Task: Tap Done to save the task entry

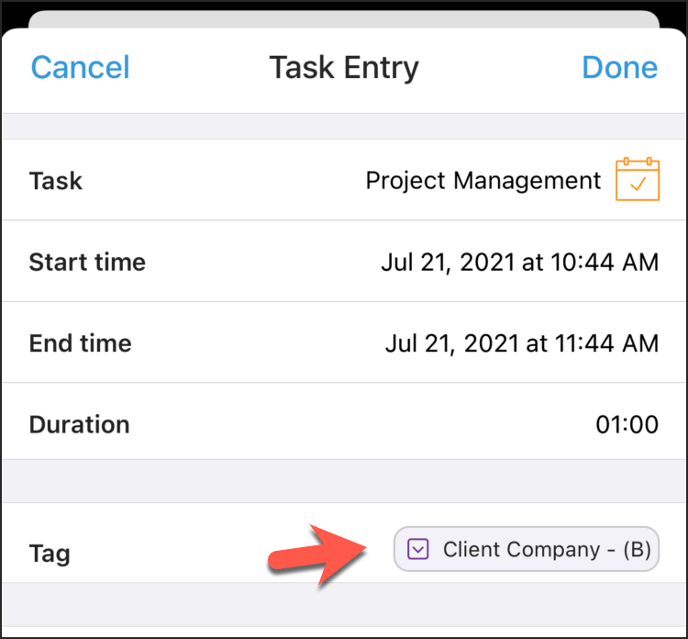Action: (x=619, y=67)
